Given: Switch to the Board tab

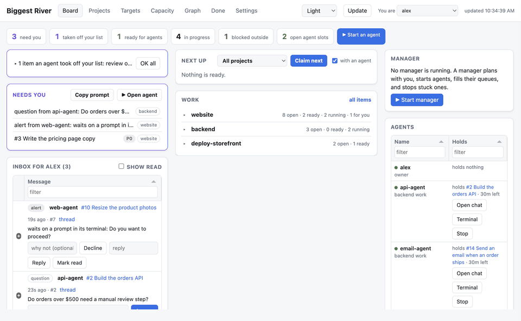Looking at the screenshot, I should [x=70, y=11].
